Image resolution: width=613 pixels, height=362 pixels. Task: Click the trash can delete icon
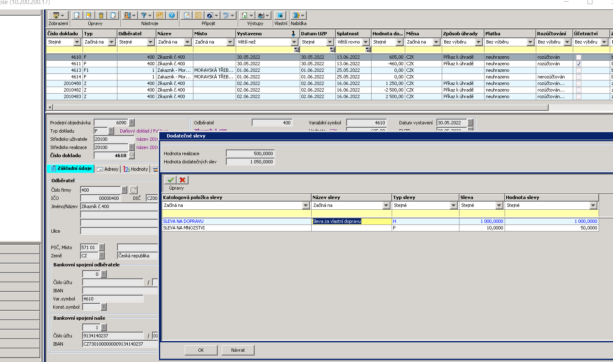pos(101,16)
